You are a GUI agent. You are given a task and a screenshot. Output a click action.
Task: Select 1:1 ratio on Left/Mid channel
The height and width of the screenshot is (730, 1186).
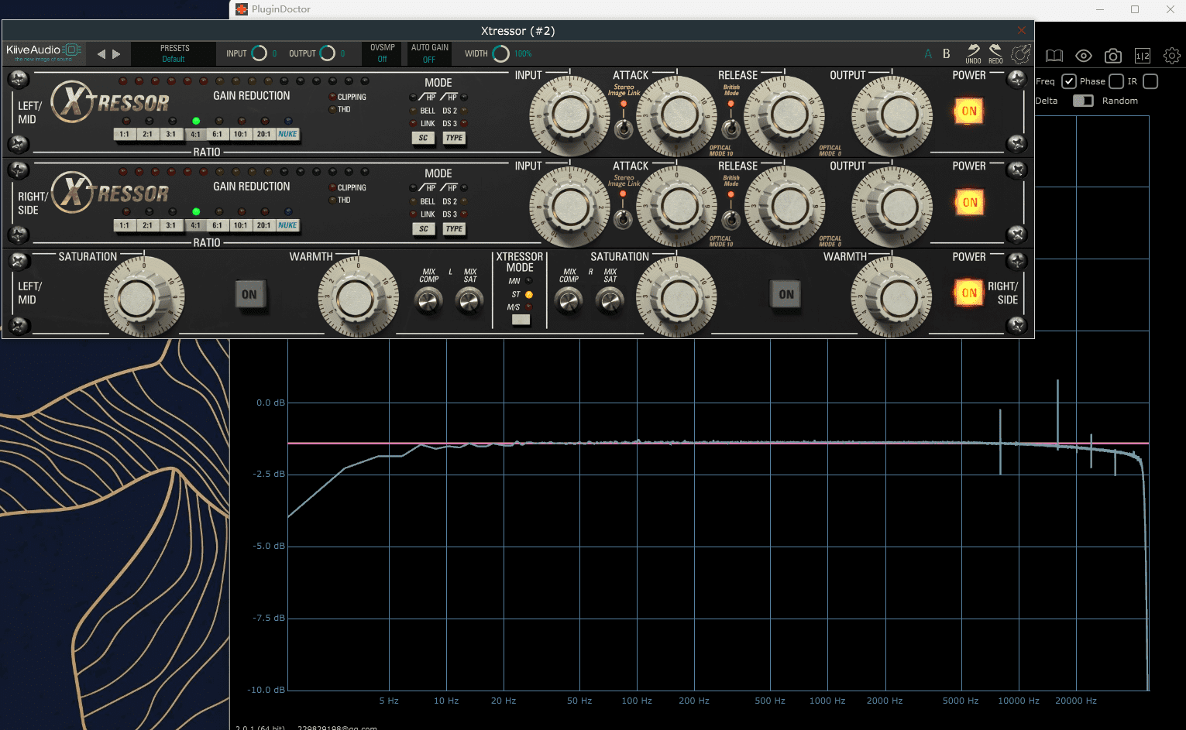coord(125,135)
